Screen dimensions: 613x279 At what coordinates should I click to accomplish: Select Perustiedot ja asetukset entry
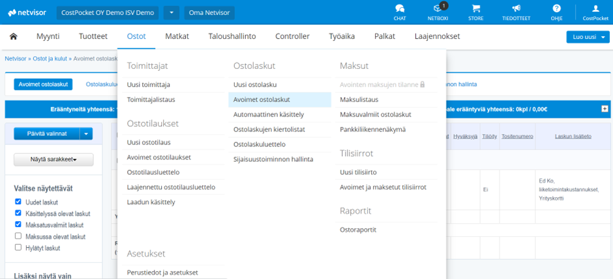(x=162, y=272)
